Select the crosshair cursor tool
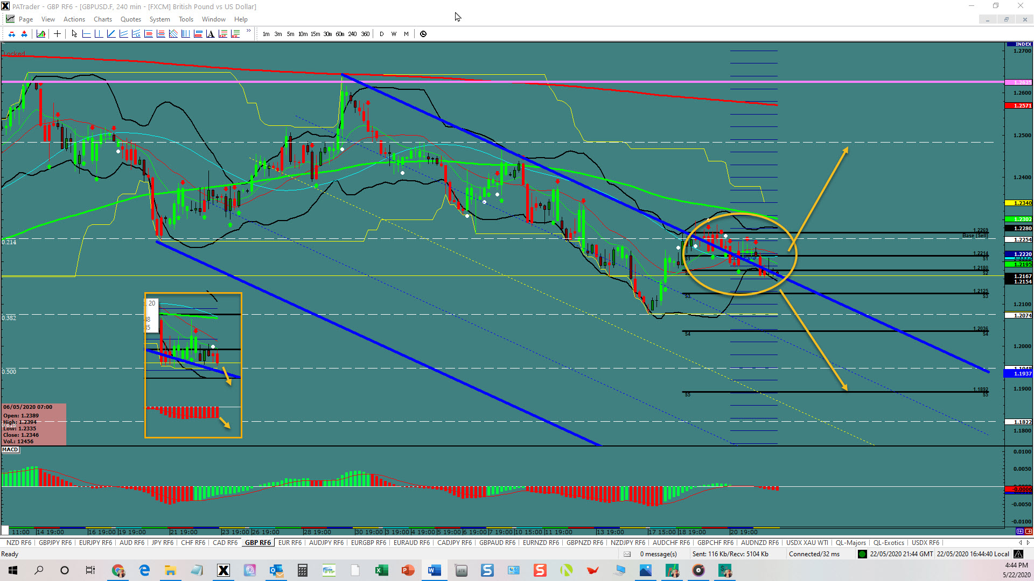The image size is (1034, 581). tap(57, 34)
